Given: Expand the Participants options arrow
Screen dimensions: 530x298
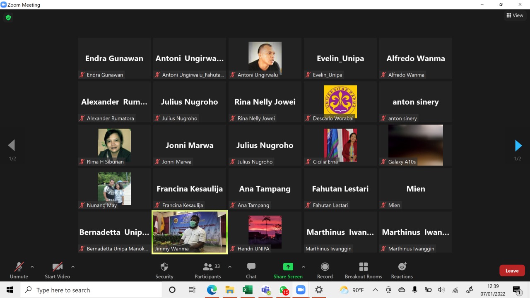Looking at the screenshot, I should point(230,267).
